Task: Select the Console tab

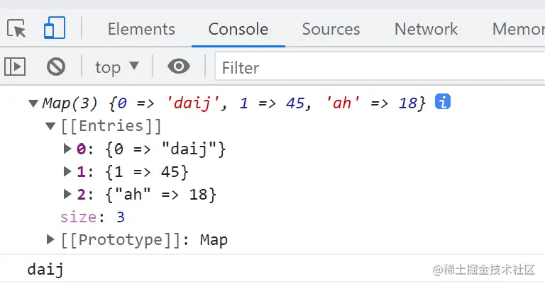Action: tap(238, 29)
